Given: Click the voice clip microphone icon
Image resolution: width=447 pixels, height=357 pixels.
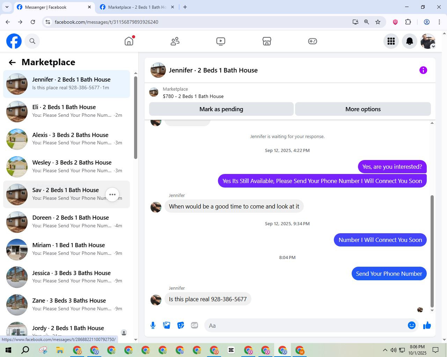Looking at the screenshot, I should pyautogui.click(x=153, y=325).
